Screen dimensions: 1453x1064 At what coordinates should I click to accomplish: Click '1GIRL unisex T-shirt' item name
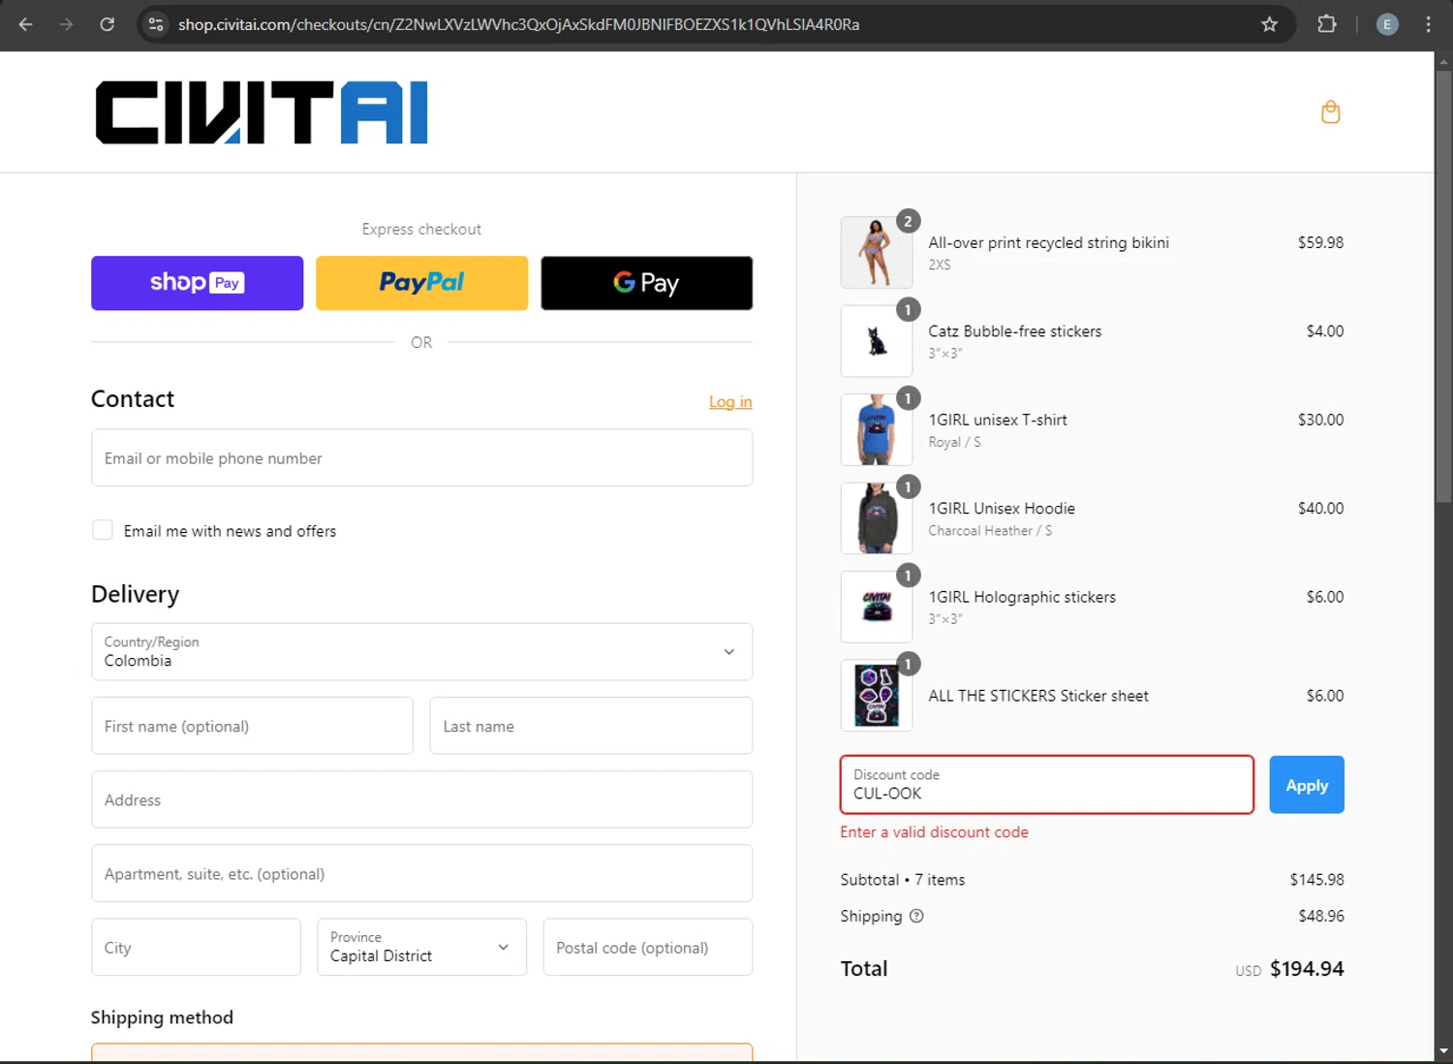[x=998, y=420]
